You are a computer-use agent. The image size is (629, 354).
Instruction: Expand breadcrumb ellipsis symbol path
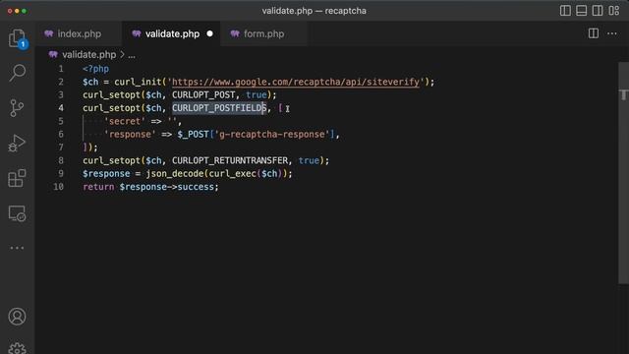[132, 55]
